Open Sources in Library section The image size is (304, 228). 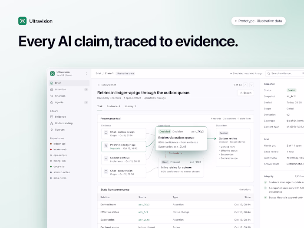(69, 130)
